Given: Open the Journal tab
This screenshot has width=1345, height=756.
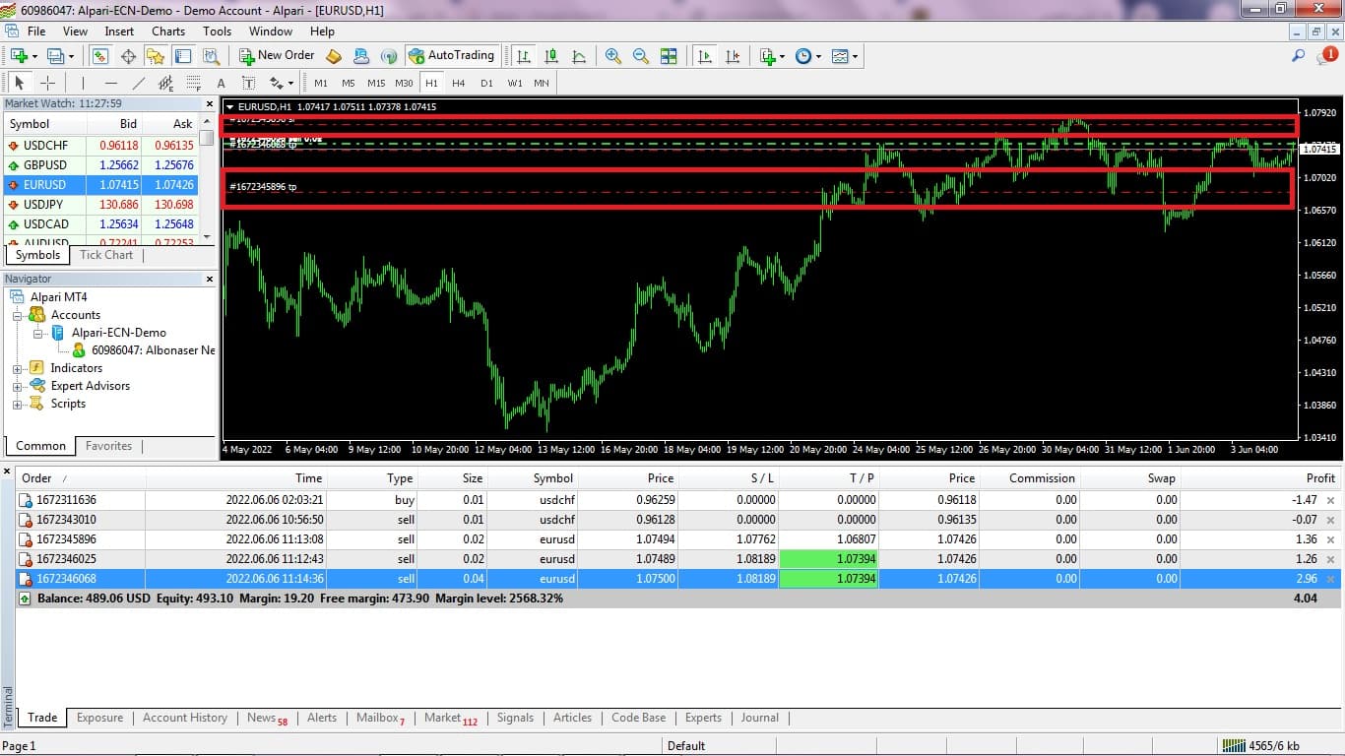Looking at the screenshot, I should (760, 718).
